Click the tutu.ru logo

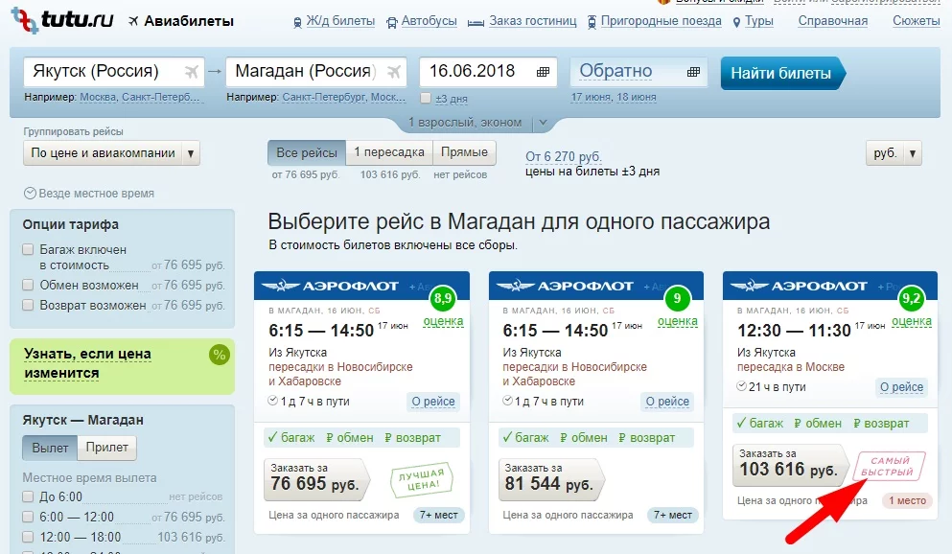pos(62,20)
